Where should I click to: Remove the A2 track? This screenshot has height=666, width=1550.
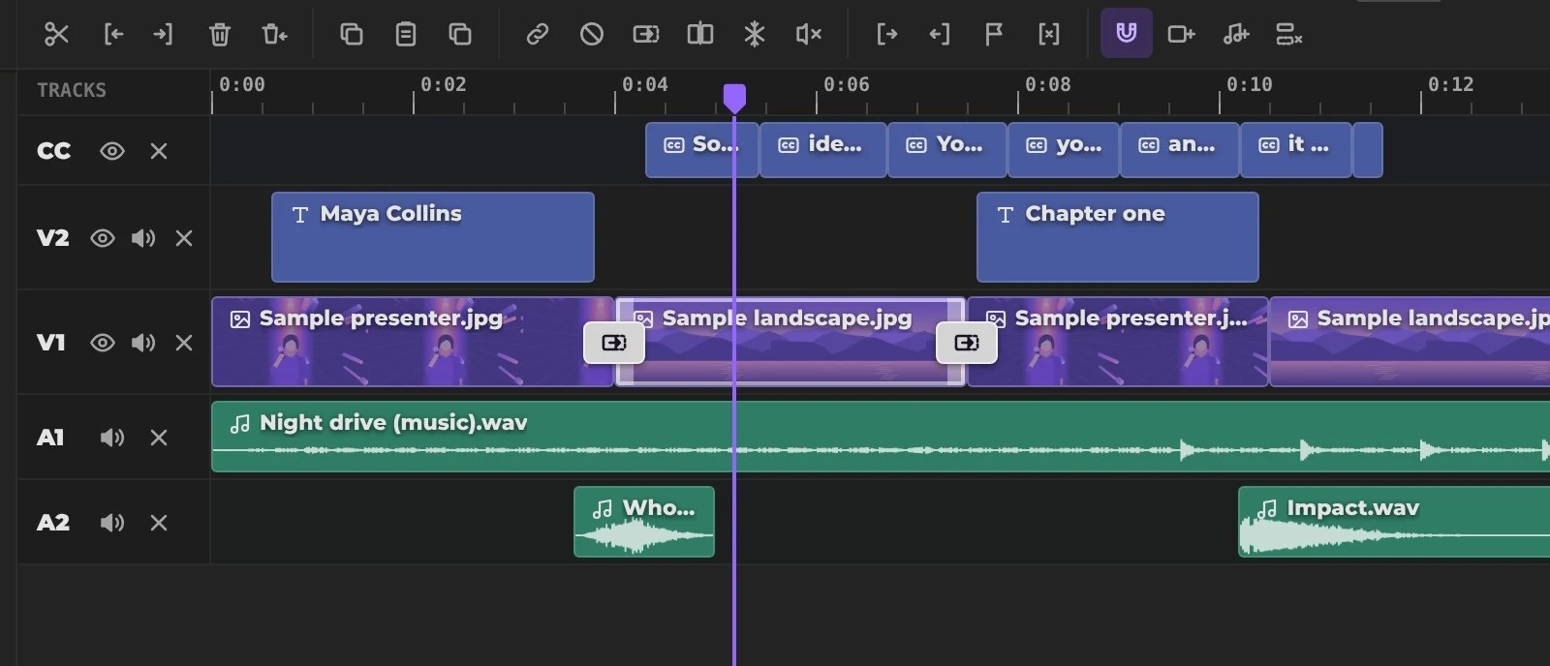(x=159, y=523)
